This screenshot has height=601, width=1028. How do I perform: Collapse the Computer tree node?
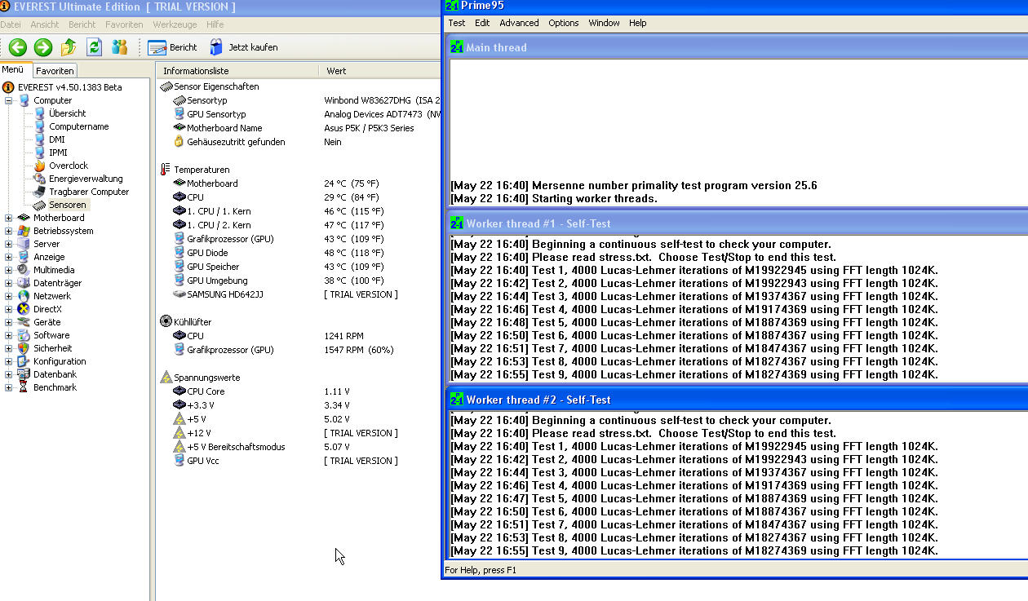click(x=9, y=100)
